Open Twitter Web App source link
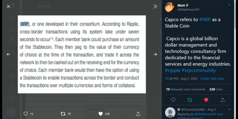Screen dimensions: 238x119 [x=213, y=79]
